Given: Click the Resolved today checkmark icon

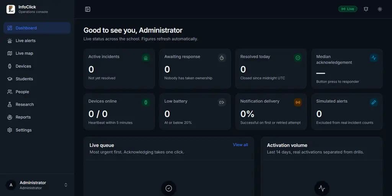Looking at the screenshot, I should pyautogui.click(x=298, y=58).
